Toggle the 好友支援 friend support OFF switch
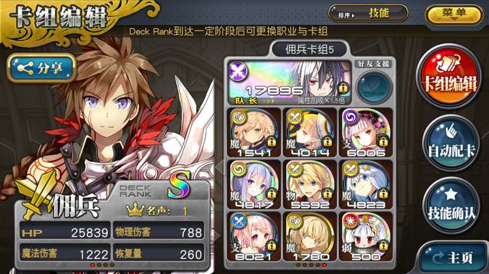This screenshot has height=274, width=489. [x=374, y=87]
